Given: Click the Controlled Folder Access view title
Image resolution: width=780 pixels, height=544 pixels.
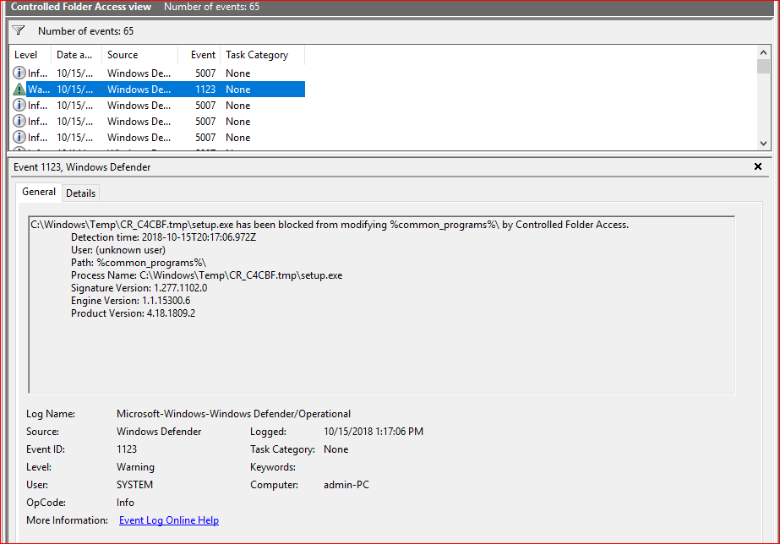Looking at the screenshot, I should 81,7.
